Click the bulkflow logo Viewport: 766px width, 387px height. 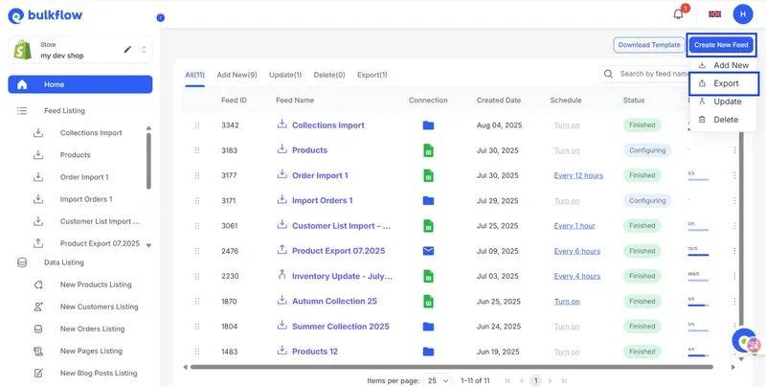pos(45,15)
